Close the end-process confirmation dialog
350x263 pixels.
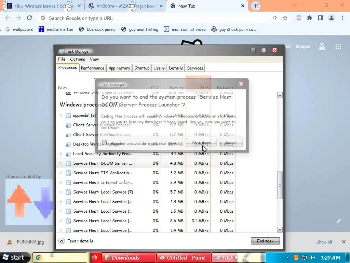pyautogui.click(x=241, y=84)
